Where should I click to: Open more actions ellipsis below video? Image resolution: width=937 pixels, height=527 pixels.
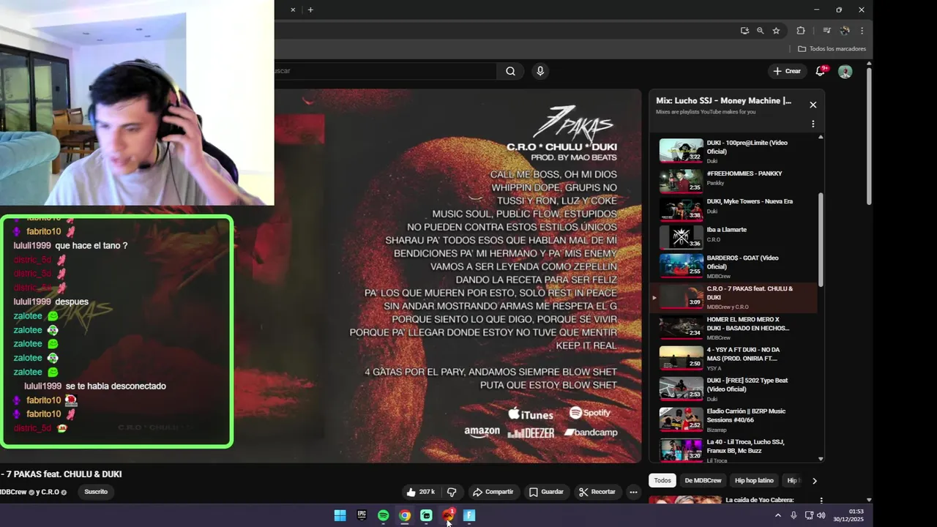pos(634,492)
